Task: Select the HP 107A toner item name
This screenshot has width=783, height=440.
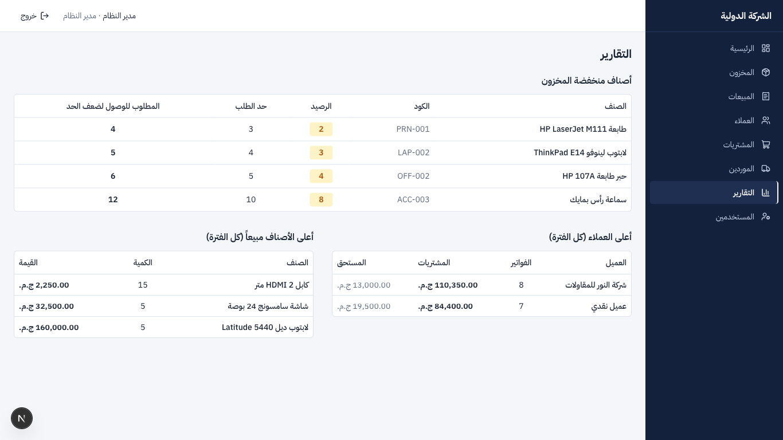Action: [594, 176]
